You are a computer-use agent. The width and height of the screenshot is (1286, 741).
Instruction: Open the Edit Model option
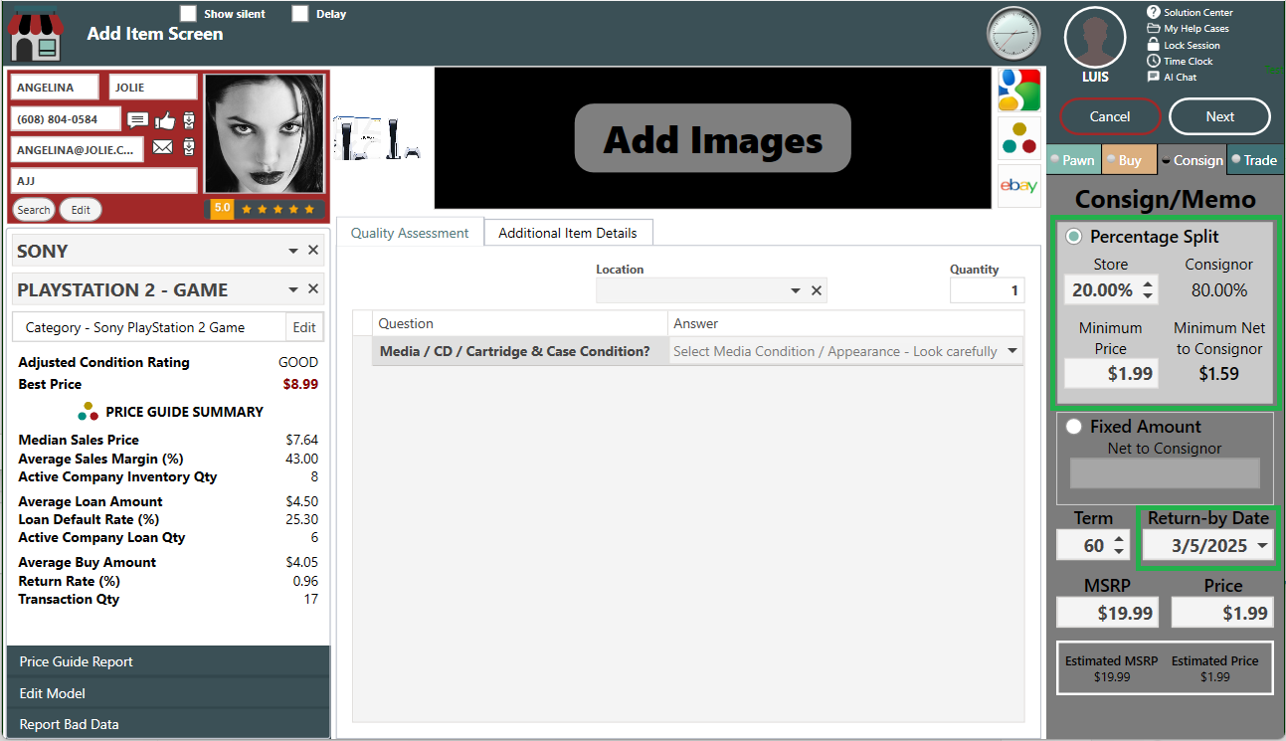point(168,693)
